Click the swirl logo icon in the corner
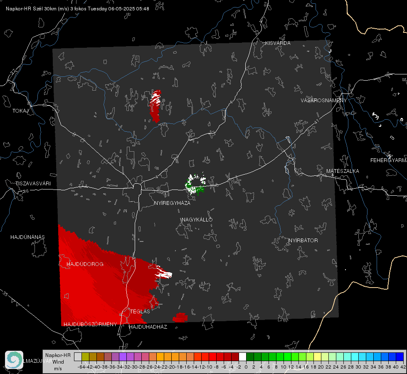407x374 pixels. [14, 360]
